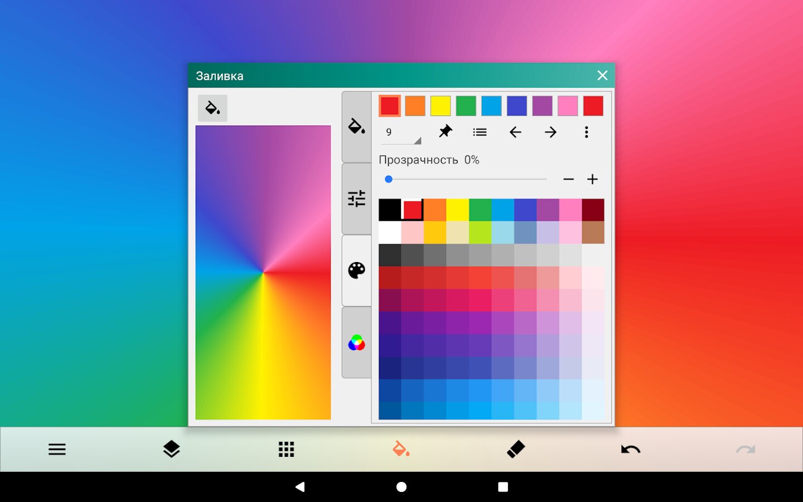
Task: Select the green gradient swatch in top row
Action: click(x=466, y=106)
